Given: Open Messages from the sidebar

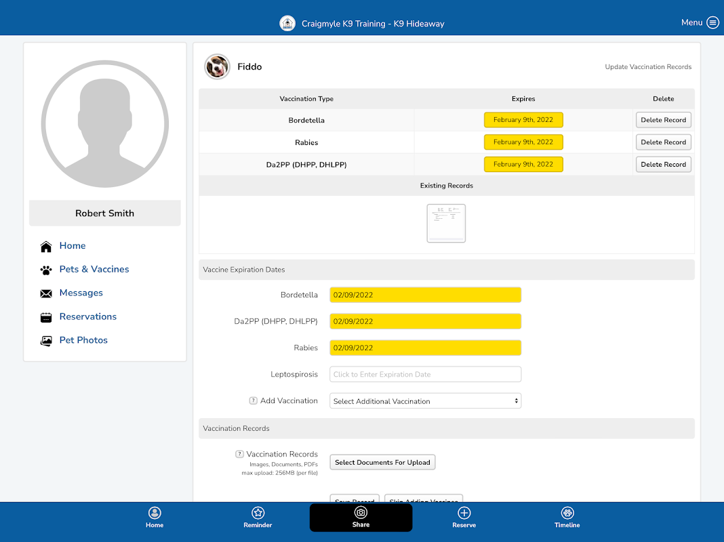Looking at the screenshot, I should [81, 293].
